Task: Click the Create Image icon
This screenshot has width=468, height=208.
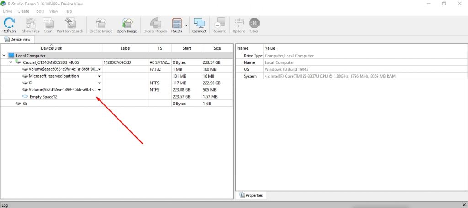Action: coord(101,23)
